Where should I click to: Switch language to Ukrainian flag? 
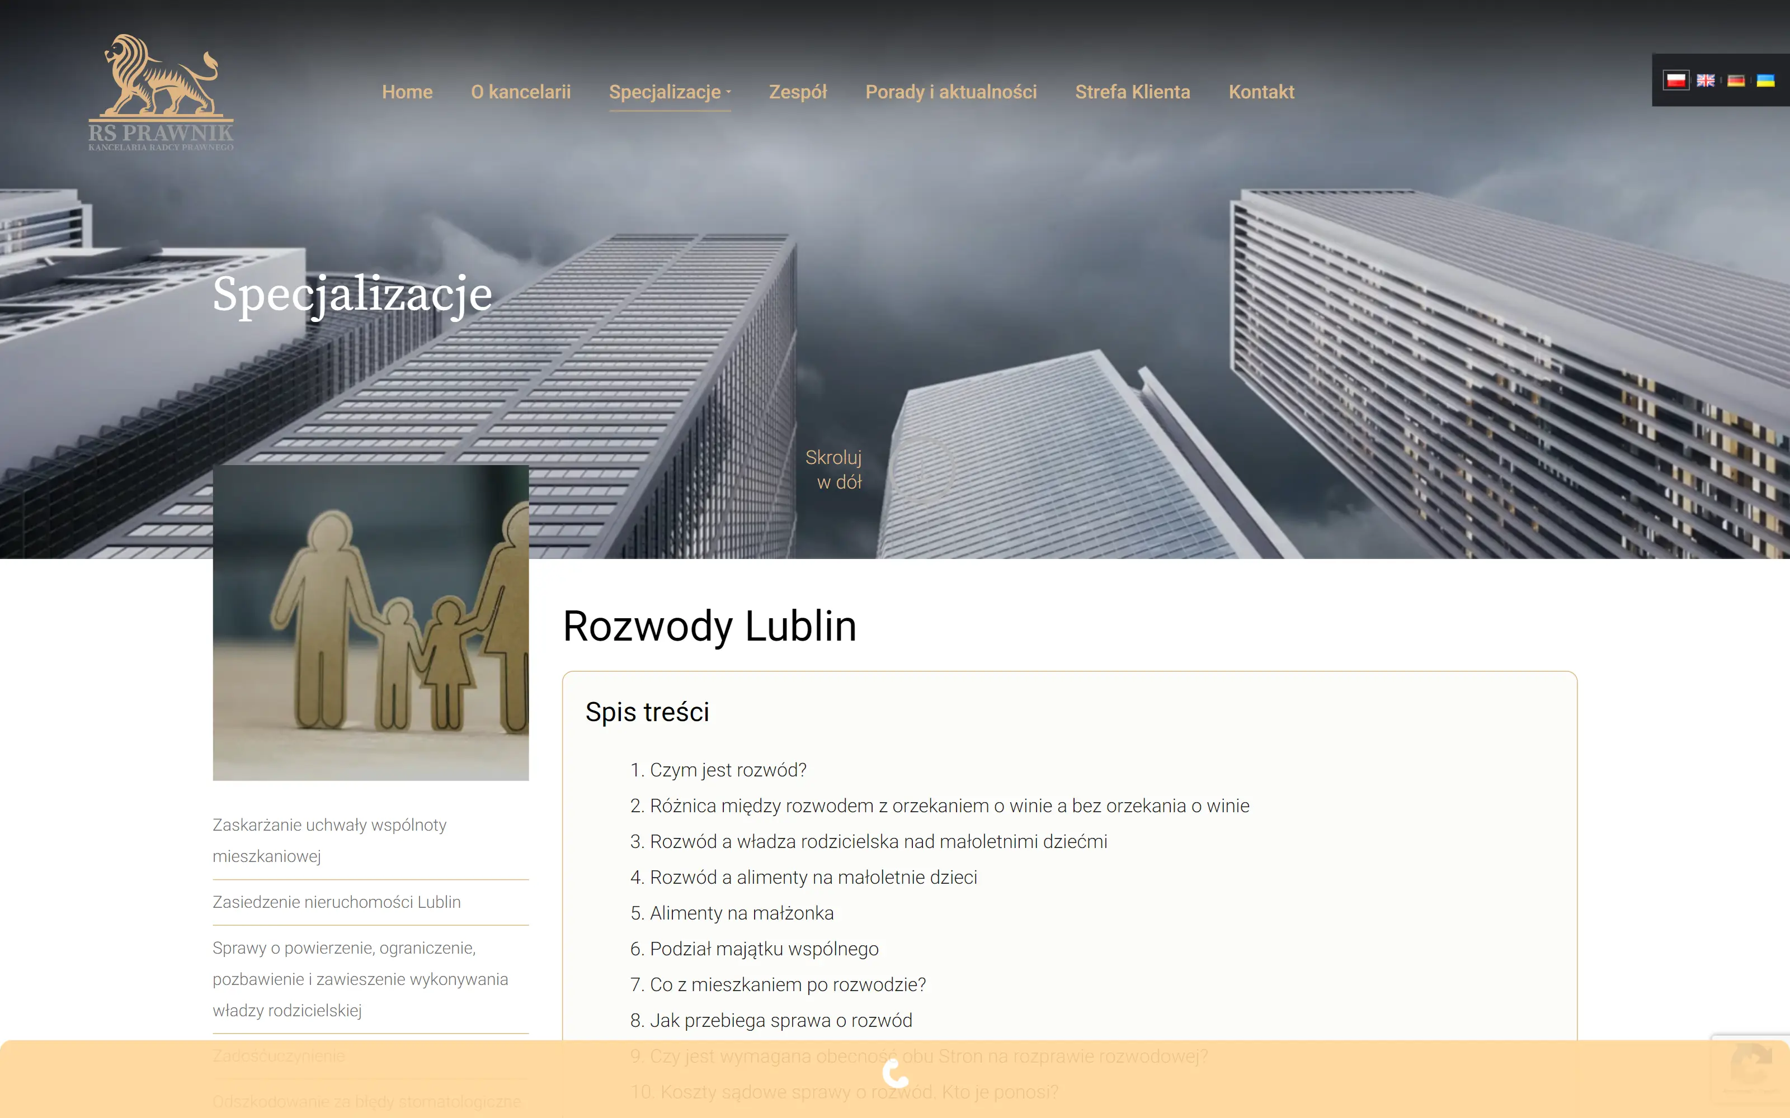pyautogui.click(x=1765, y=80)
